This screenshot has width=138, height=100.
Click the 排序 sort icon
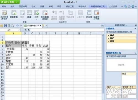pos(22,13)
